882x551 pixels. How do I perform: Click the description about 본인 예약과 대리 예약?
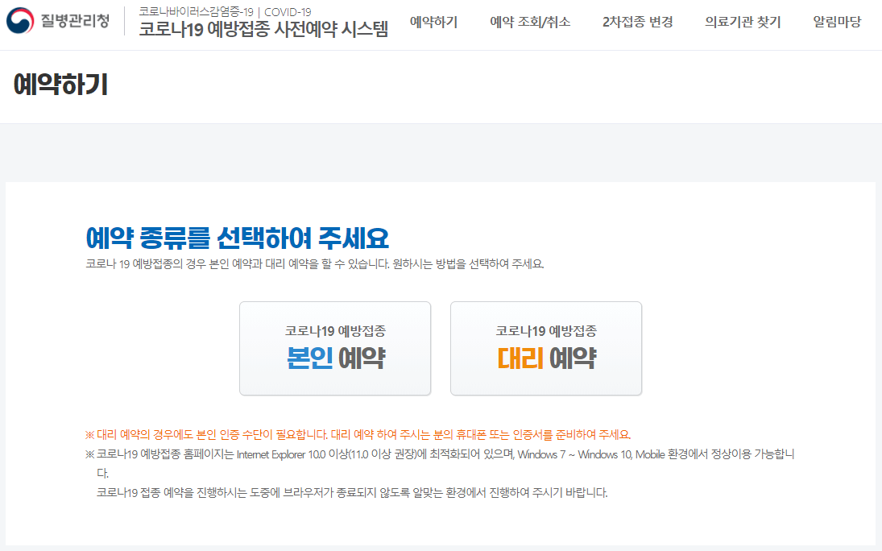tap(314, 264)
